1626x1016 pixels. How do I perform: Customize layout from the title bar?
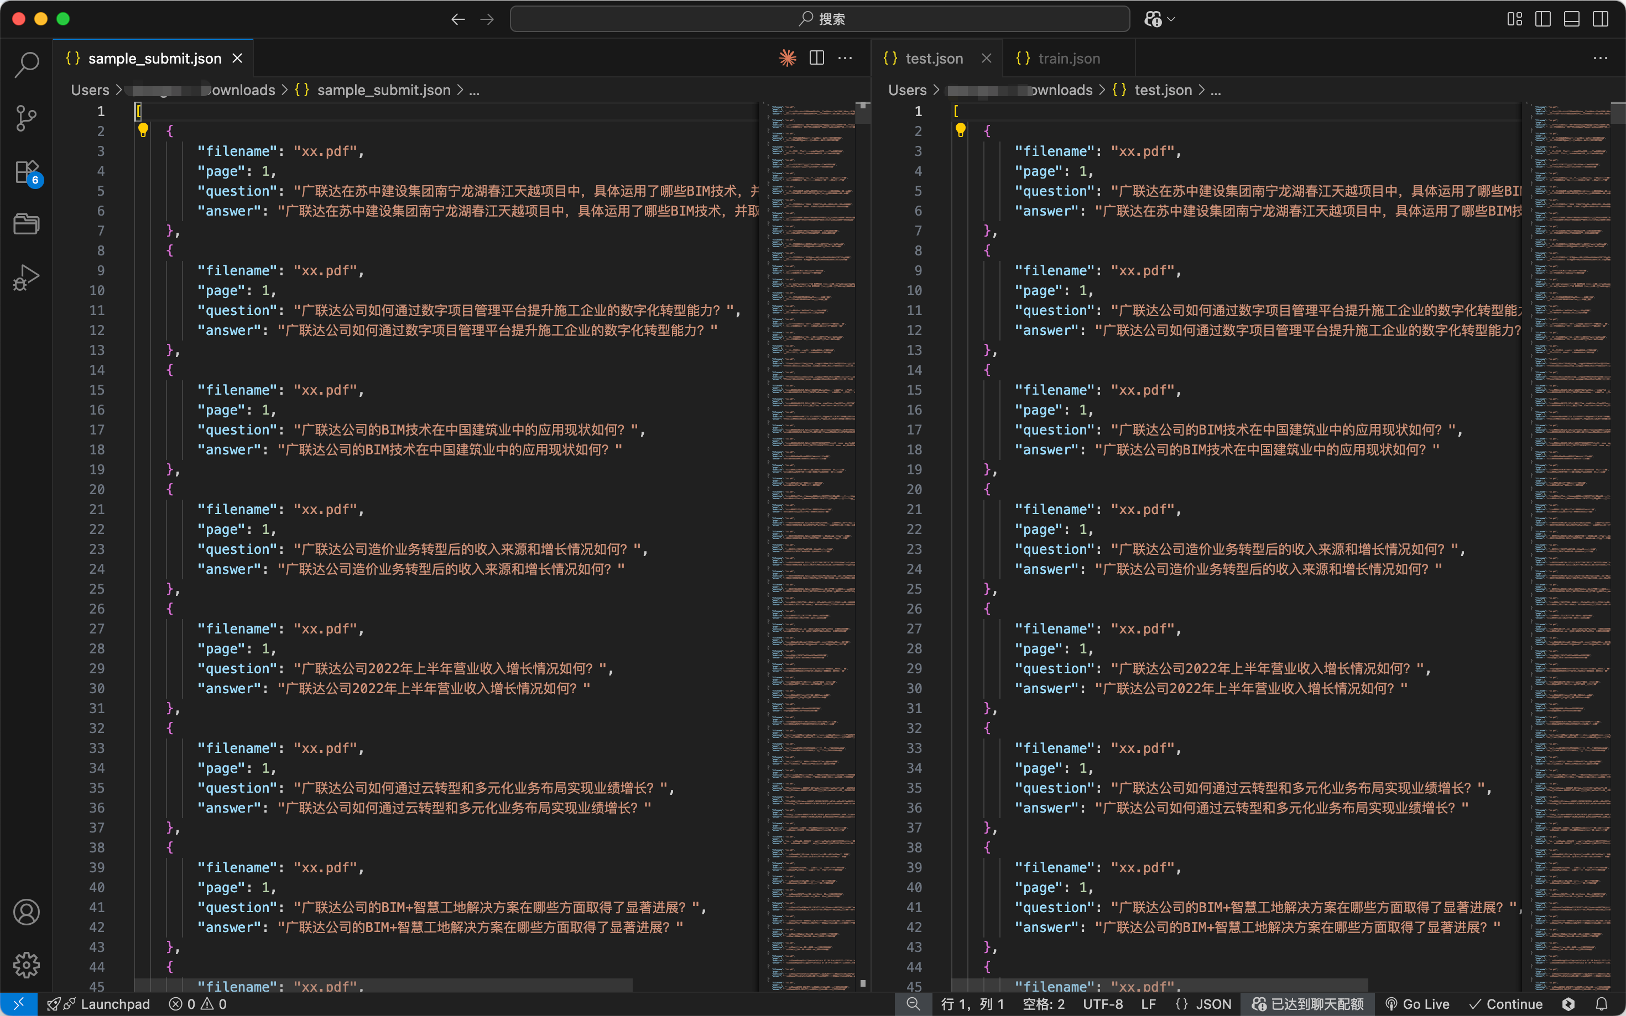coord(1514,19)
